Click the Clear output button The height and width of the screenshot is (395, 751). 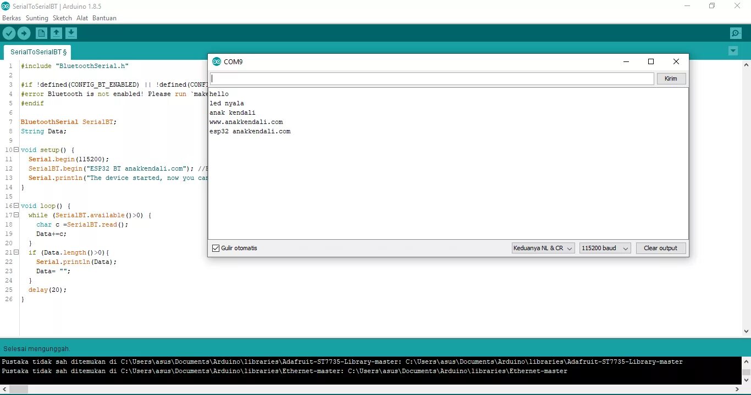click(660, 248)
